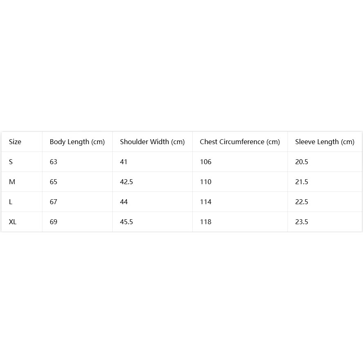Viewport: 363px width, 363px height.
Task: Click the Size column header
Action: (15, 142)
